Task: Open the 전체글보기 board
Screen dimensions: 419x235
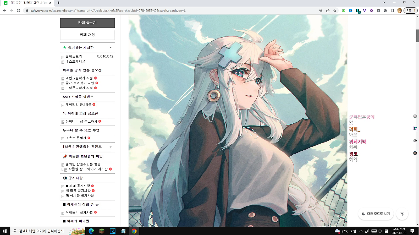Action: (74, 56)
